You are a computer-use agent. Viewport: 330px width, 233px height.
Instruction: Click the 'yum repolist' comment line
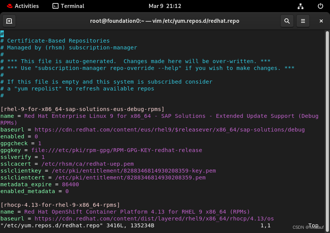(x=77, y=89)
